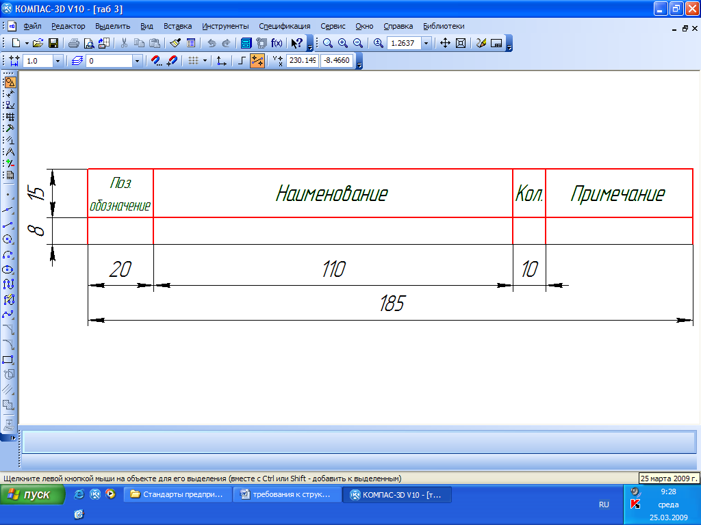701x525 pixels.
Task: Click the Redo arrow icon
Action: (226, 43)
